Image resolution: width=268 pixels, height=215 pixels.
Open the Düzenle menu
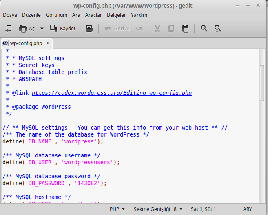pyautogui.click(x=31, y=15)
